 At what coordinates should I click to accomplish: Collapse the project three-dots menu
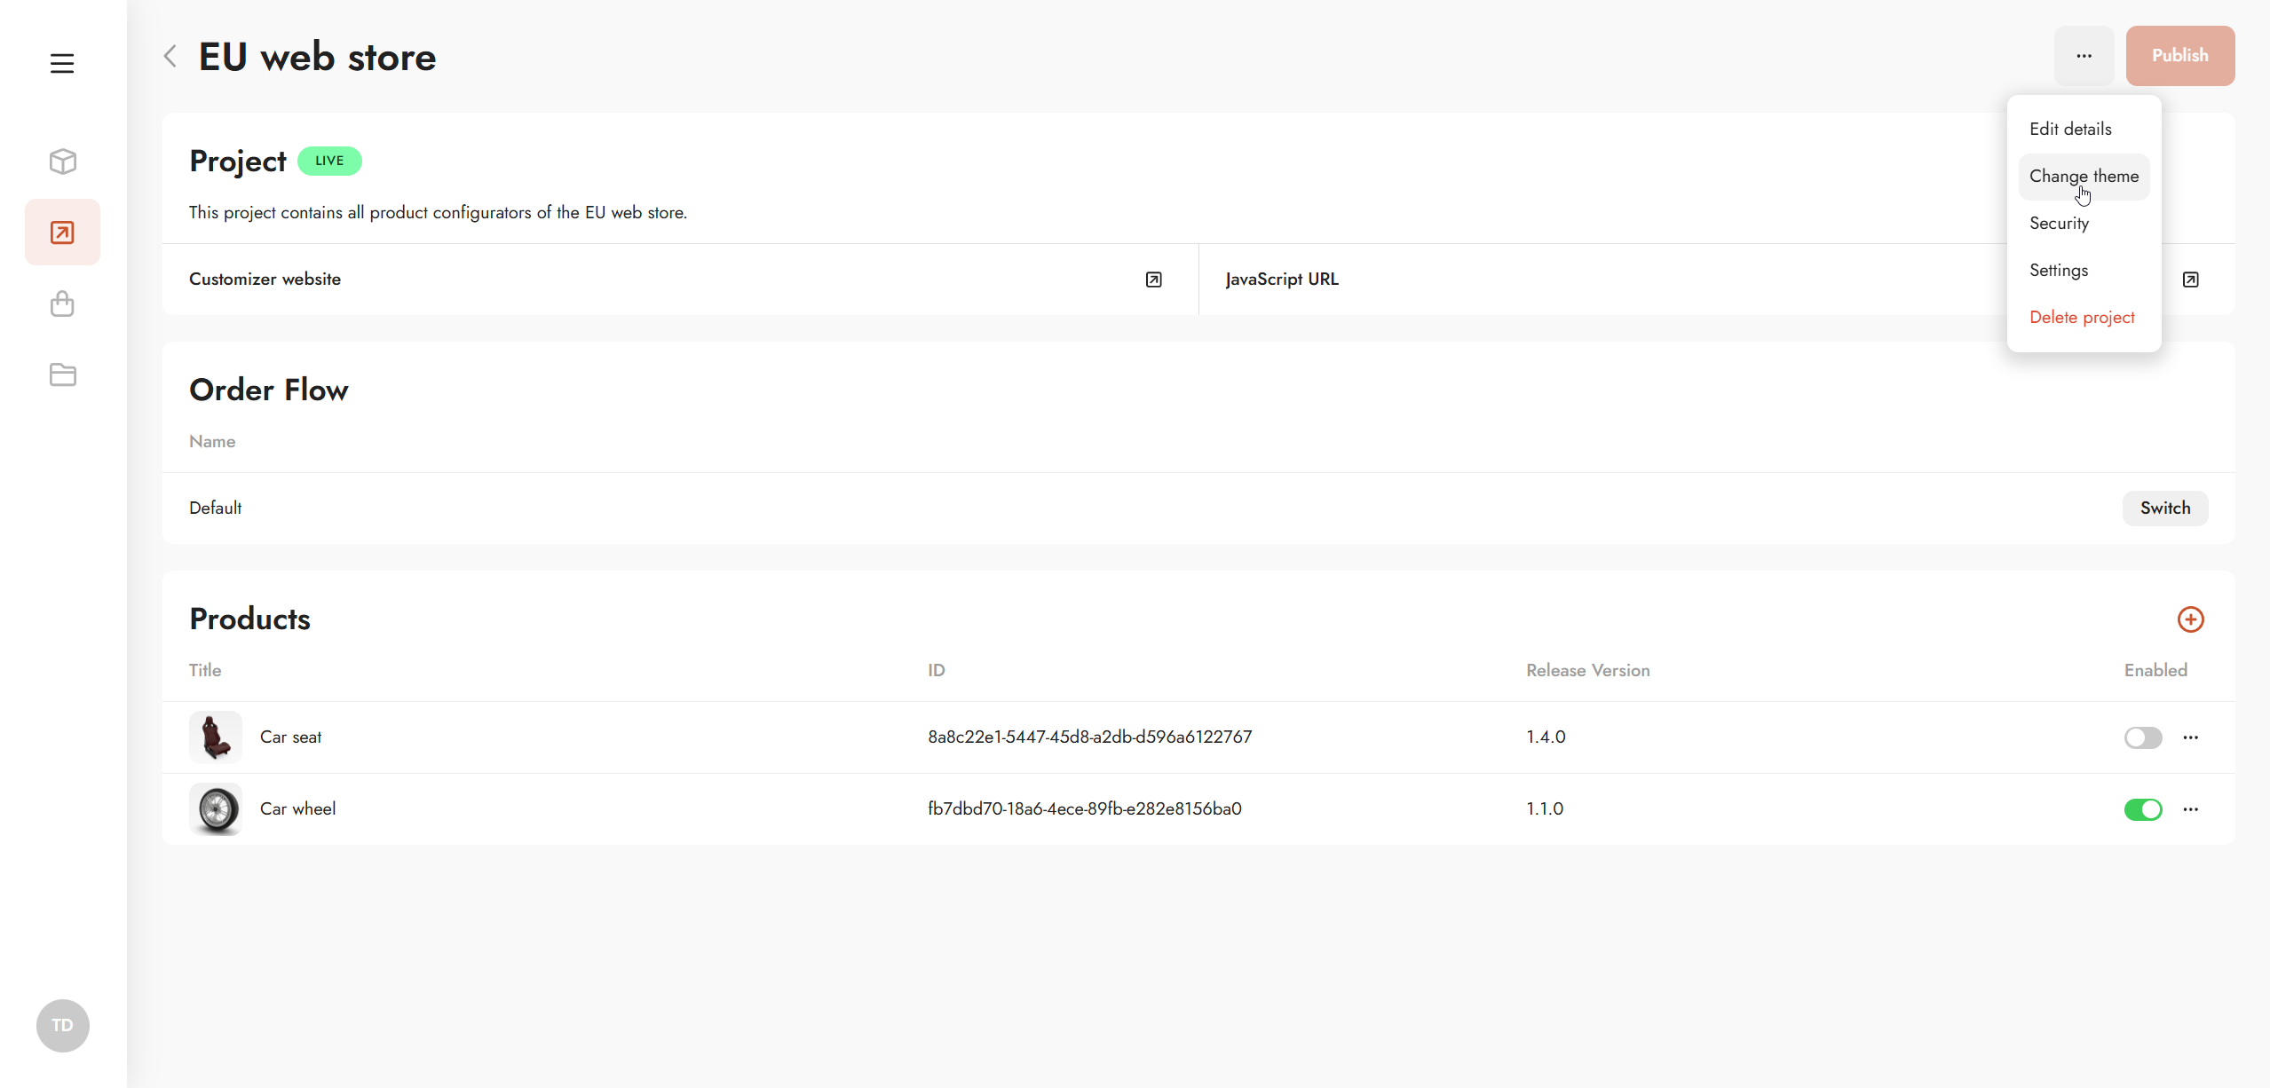click(x=2084, y=56)
